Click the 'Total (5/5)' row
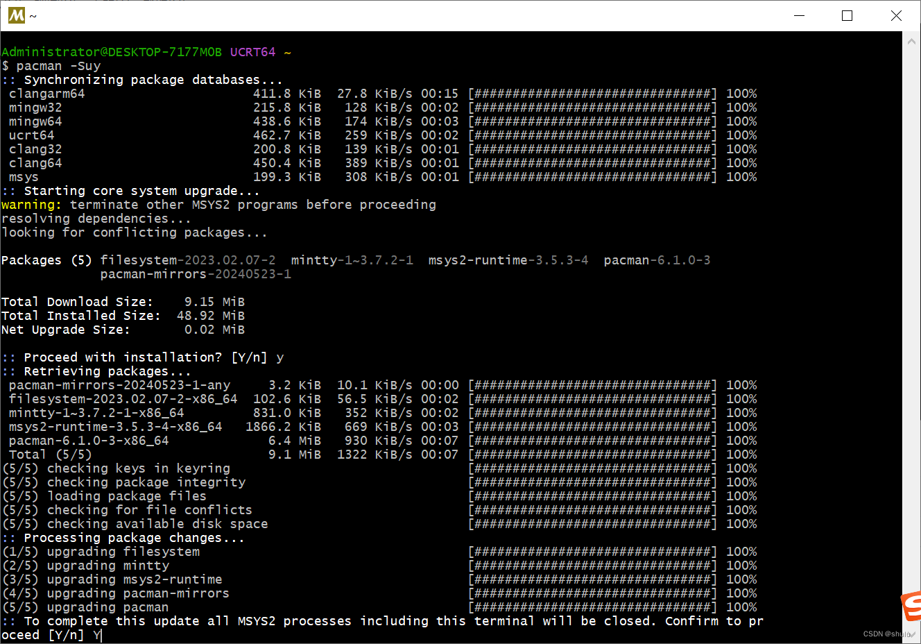This screenshot has height=644, width=921. pyautogui.click(x=383, y=455)
